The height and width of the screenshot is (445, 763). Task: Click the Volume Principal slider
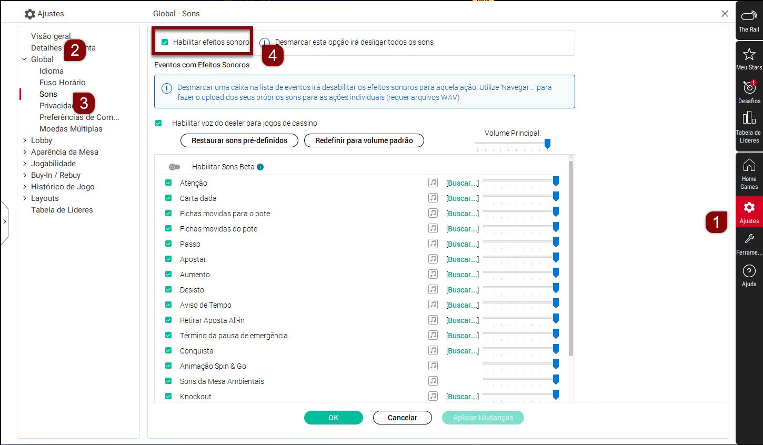tap(511, 144)
